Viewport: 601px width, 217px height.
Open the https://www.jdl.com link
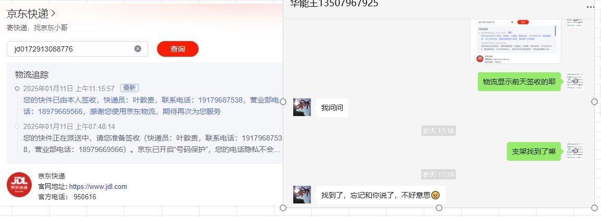pyautogui.click(x=98, y=187)
